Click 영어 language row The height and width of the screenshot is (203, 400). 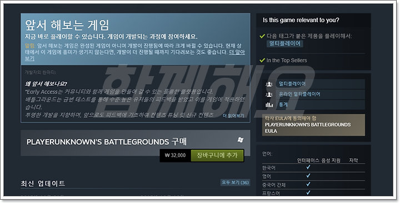(x=313, y=176)
